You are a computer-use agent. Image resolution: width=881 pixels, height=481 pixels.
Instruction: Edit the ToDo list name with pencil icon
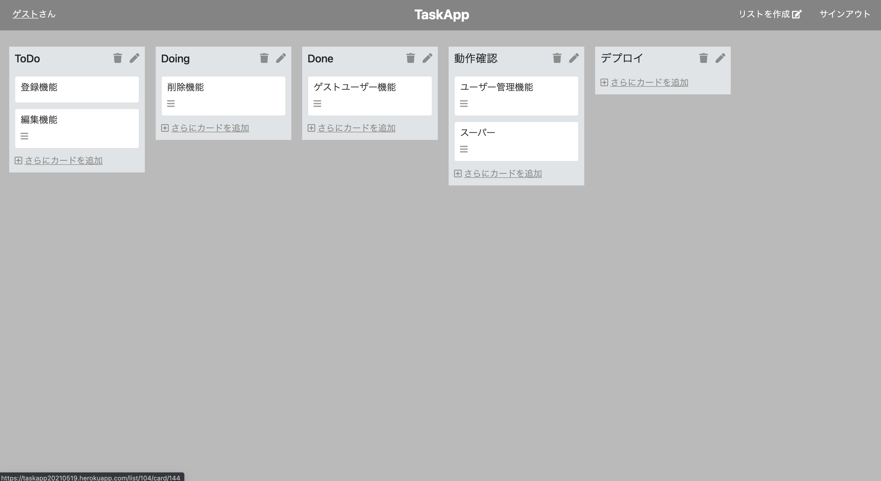135,58
